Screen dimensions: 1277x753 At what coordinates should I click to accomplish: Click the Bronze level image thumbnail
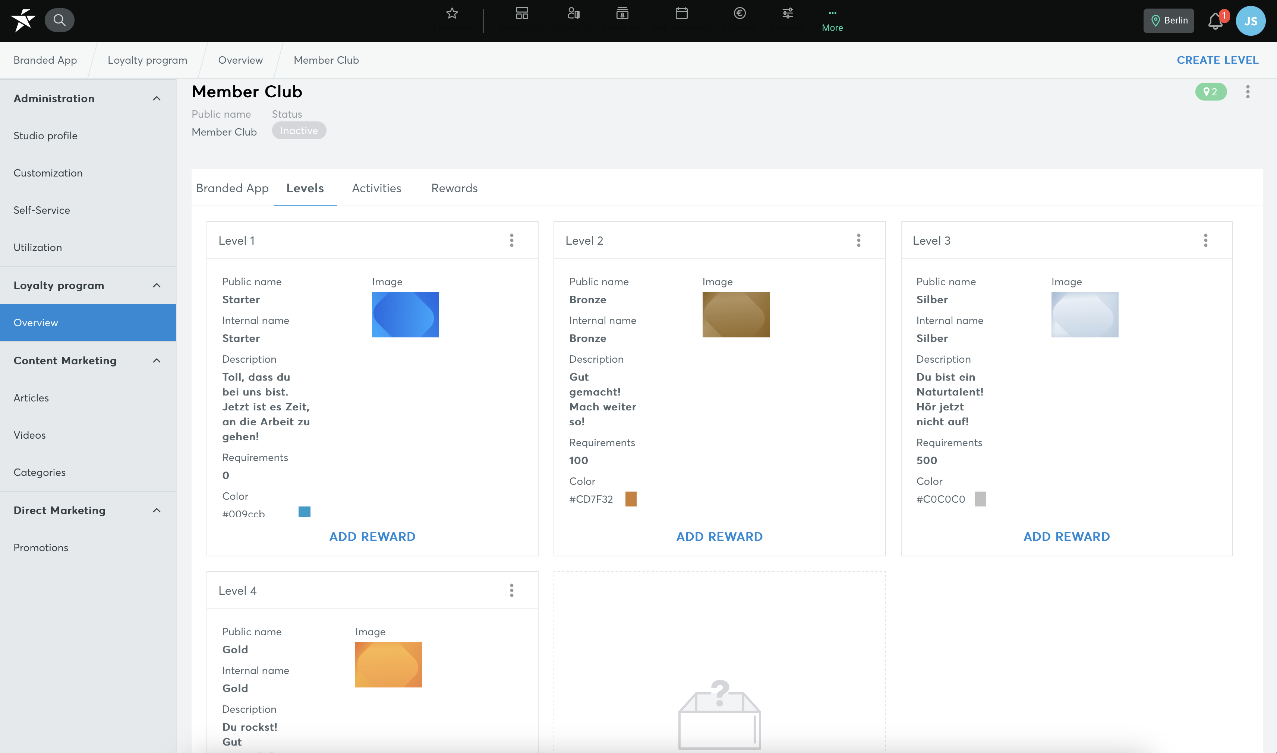click(736, 315)
